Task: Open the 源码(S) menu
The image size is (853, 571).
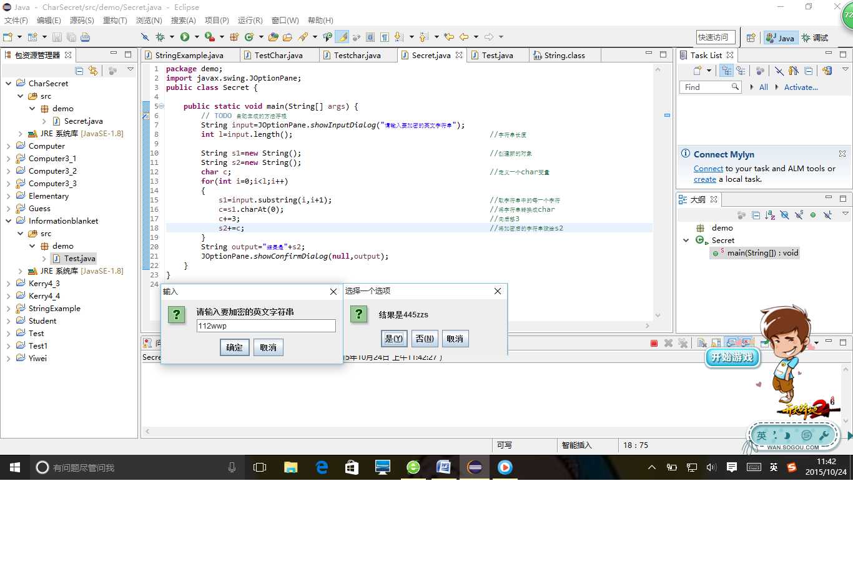Action: pyautogui.click(x=82, y=21)
